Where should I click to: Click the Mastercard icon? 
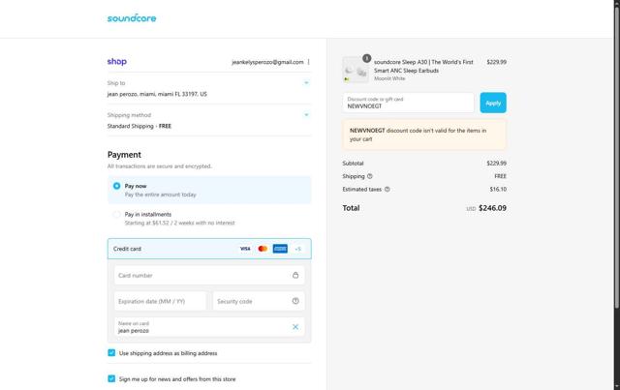tap(263, 249)
